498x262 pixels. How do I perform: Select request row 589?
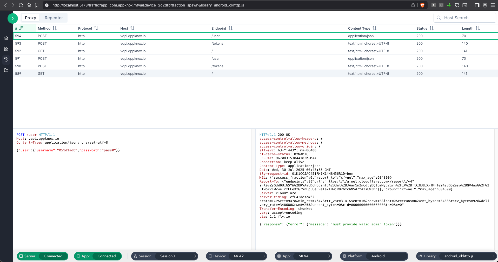click(x=255, y=73)
